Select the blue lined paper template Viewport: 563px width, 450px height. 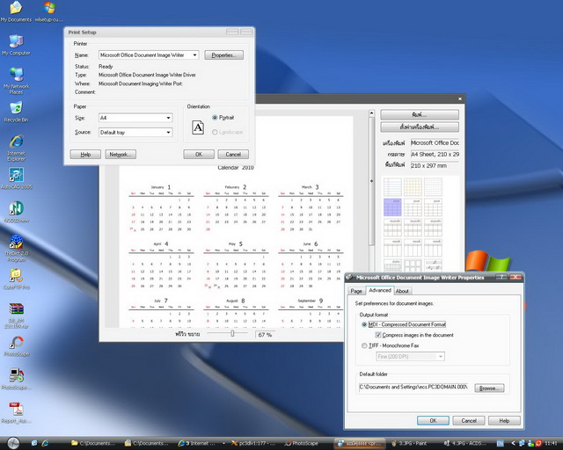392,187
